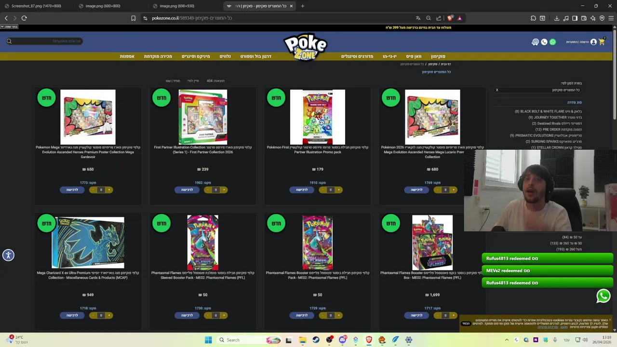Click the share page icon in address bar

coord(439,18)
